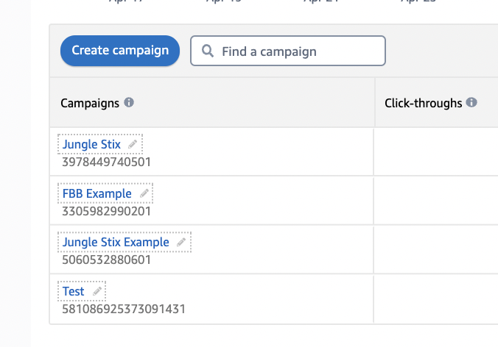Screen dimensions: 498x347
Task: Click the Click-throughs cell for Jungle Stix row
Action: (436, 151)
